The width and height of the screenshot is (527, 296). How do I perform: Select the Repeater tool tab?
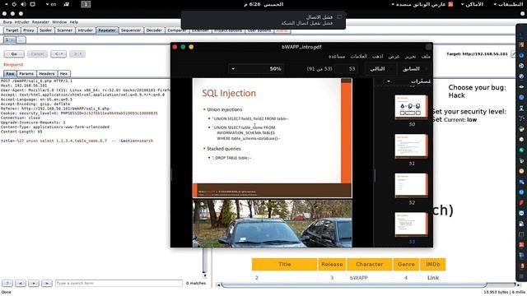click(x=107, y=30)
